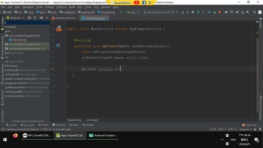Click the rerun app icon beside device selector
The height and width of the screenshot is (148, 263).
pos(182,12)
